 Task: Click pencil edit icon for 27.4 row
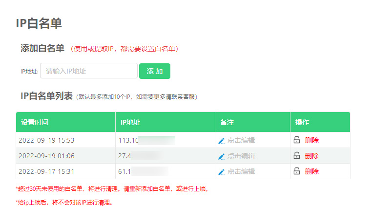coord(221,156)
